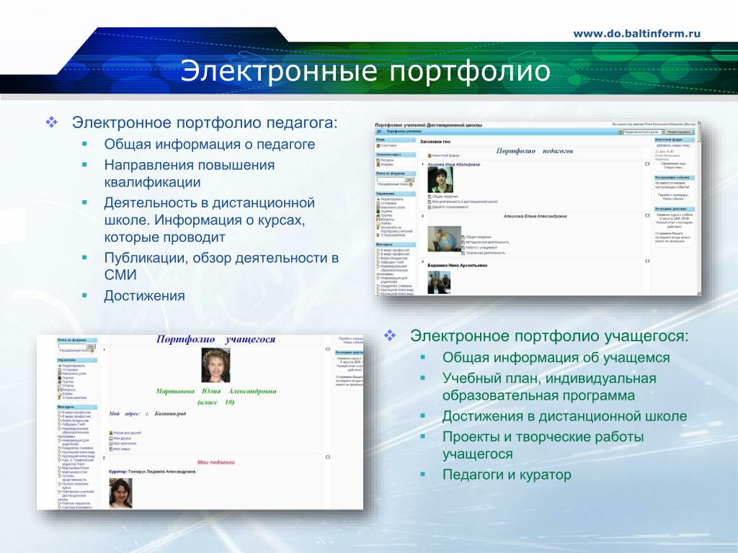The height and width of the screenshot is (553, 738).
Task: Click the Go button in student portfolio search
Action: coord(91,346)
